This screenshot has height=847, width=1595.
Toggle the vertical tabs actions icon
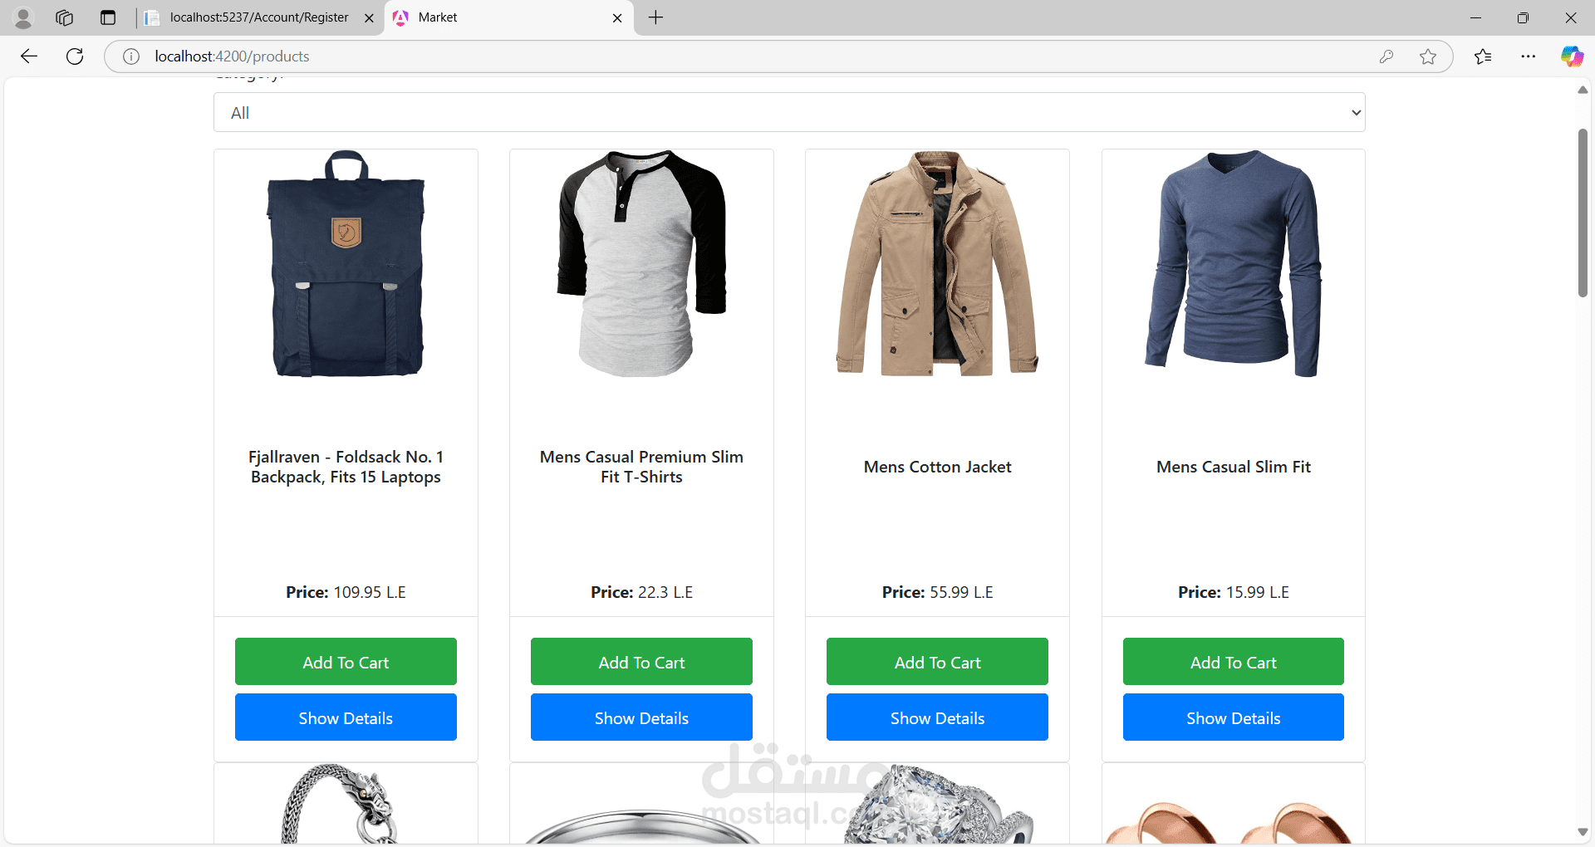(x=108, y=17)
